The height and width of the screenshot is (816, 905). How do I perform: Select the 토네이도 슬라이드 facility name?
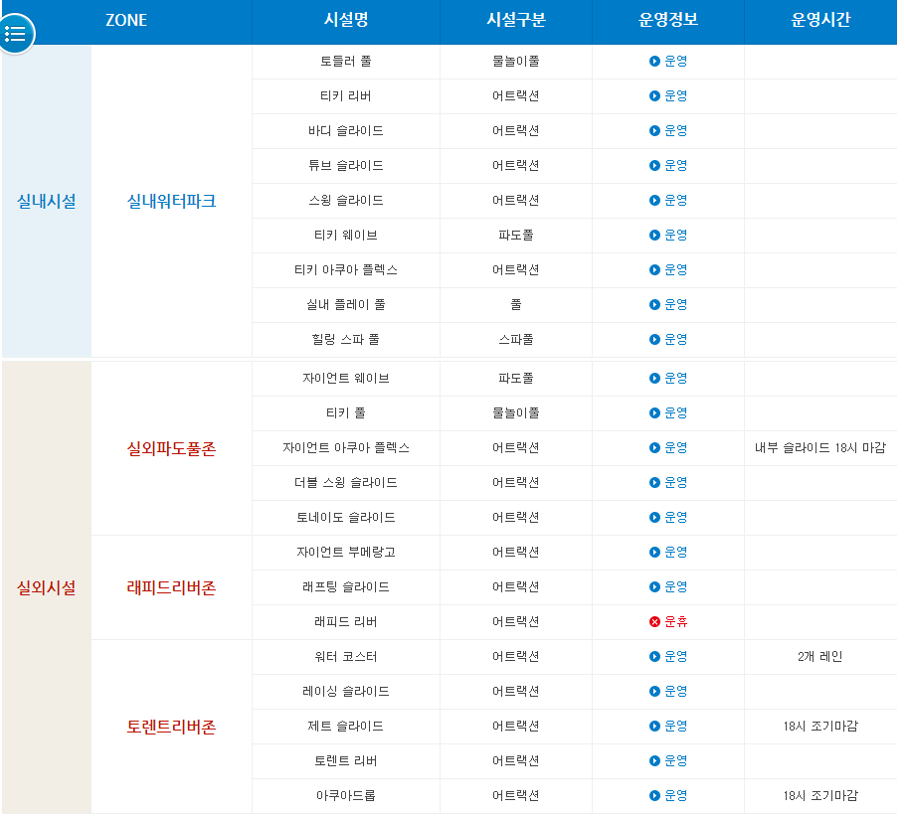[x=346, y=517]
